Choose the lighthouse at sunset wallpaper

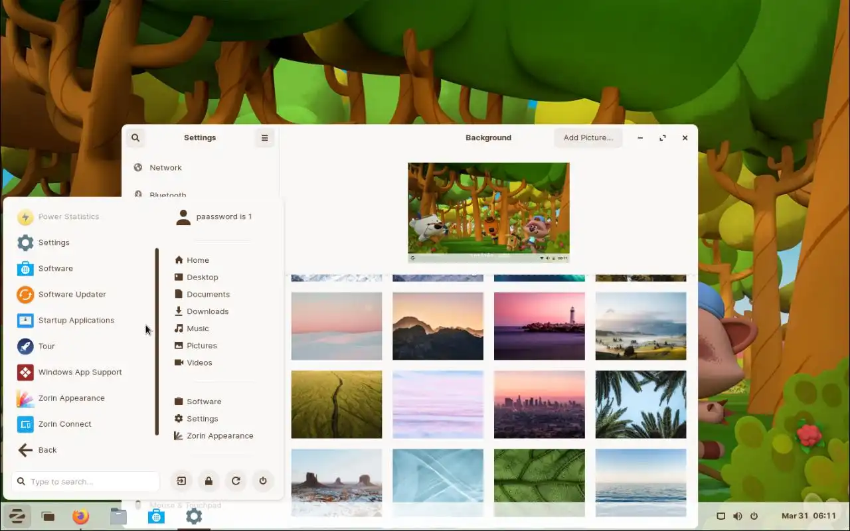click(539, 326)
